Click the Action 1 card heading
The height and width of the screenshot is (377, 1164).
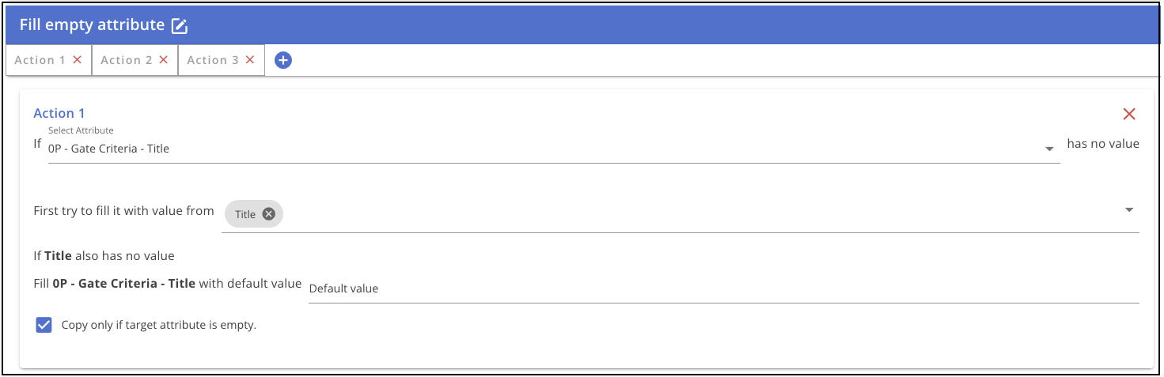coord(59,113)
